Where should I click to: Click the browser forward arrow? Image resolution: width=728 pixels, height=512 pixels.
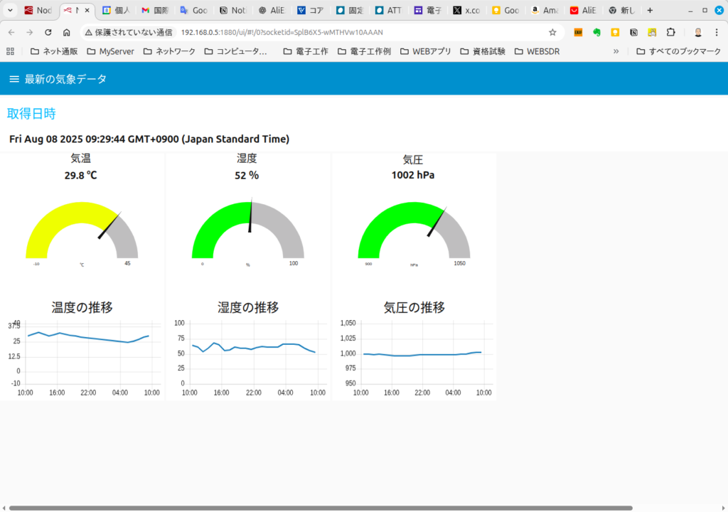click(x=30, y=32)
